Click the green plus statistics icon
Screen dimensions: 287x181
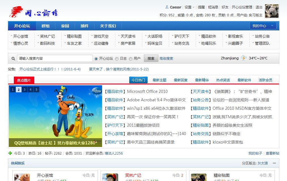tap(10, 153)
